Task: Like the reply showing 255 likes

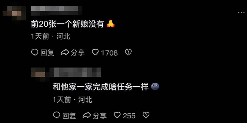Action: coord(117,115)
